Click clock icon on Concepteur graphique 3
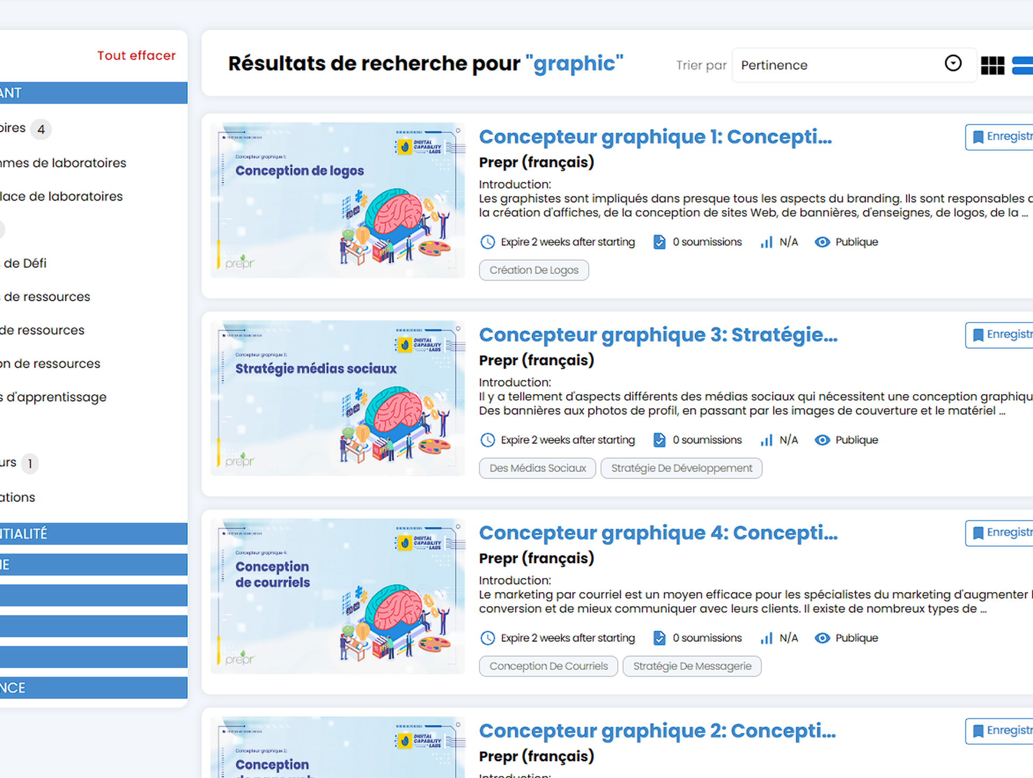 (x=487, y=440)
